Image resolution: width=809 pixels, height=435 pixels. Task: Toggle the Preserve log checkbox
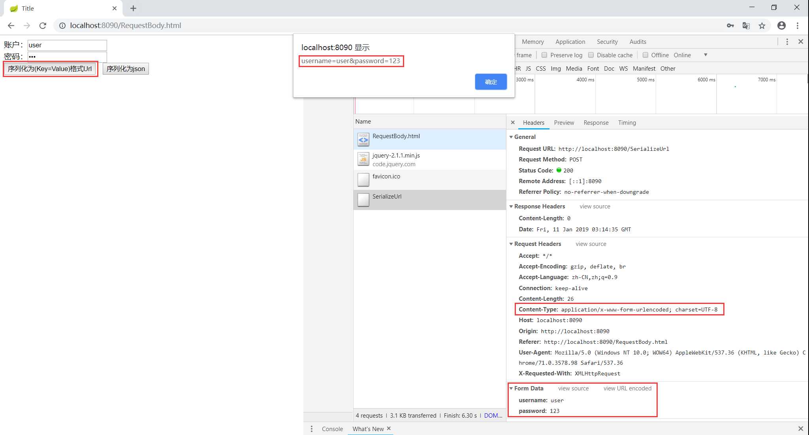click(544, 54)
